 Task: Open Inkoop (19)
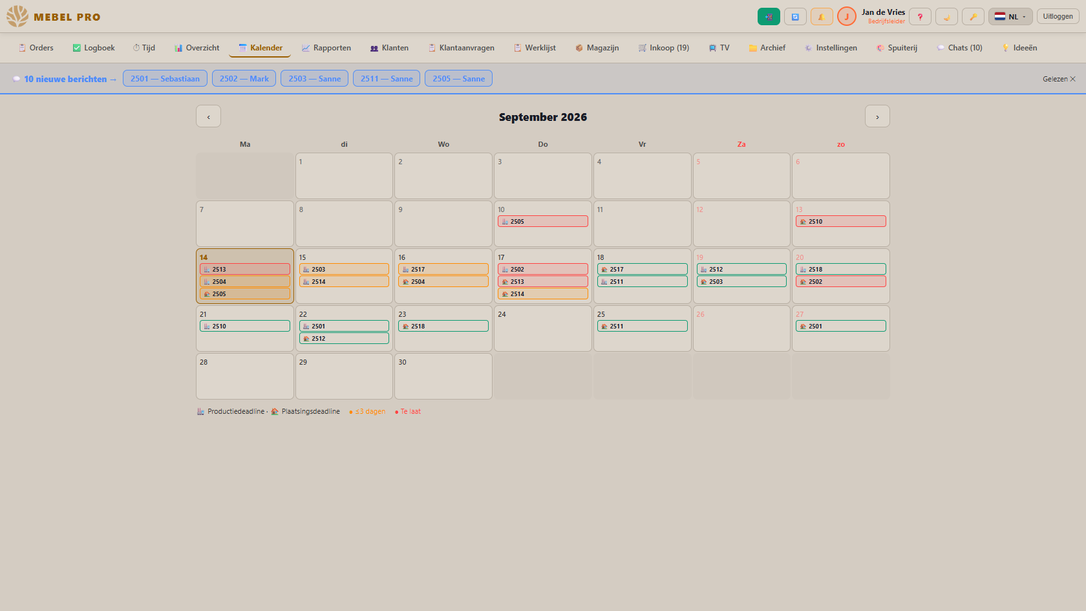click(664, 48)
